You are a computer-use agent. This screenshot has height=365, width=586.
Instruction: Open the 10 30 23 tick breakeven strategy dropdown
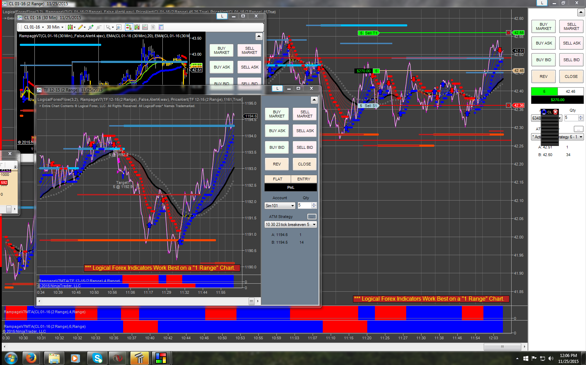(290, 225)
